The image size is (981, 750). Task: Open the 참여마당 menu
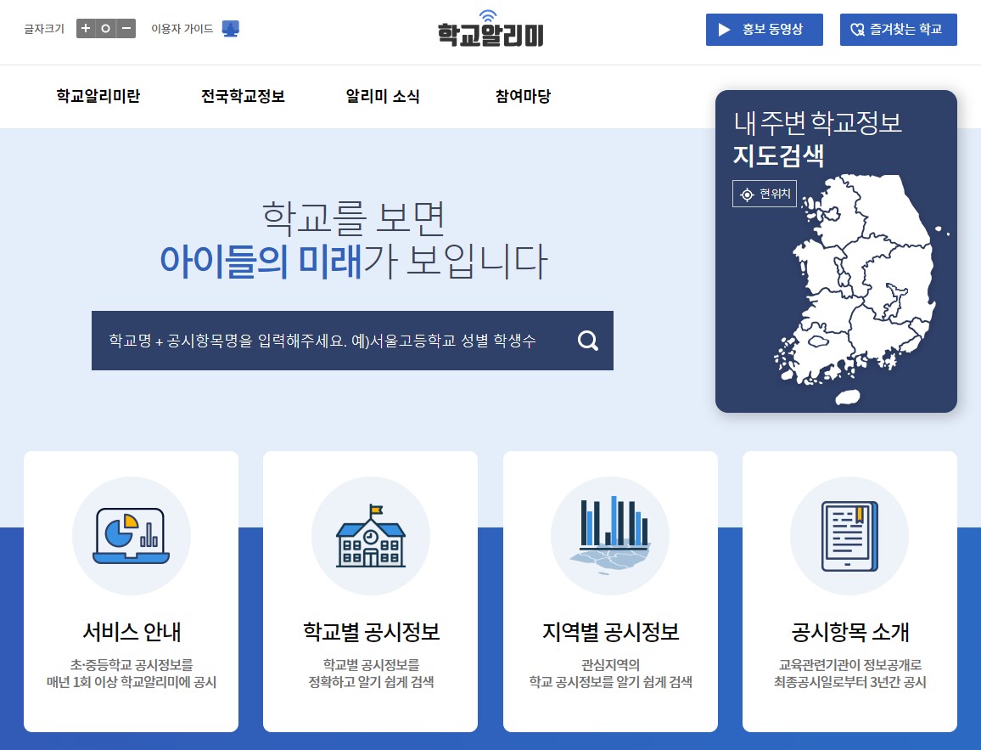(521, 96)
